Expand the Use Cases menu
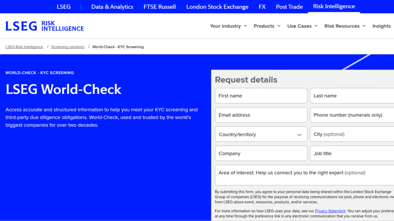Image resolution: width=394 pixels, height=221 pixels. [x=302, y=26]
